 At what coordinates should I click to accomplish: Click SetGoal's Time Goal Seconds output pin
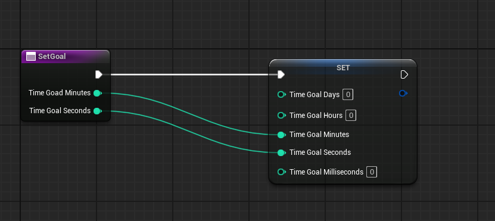[98, 111]
